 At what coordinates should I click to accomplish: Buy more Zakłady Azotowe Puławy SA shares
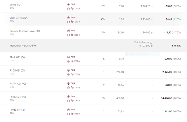[x=73, y=30]
